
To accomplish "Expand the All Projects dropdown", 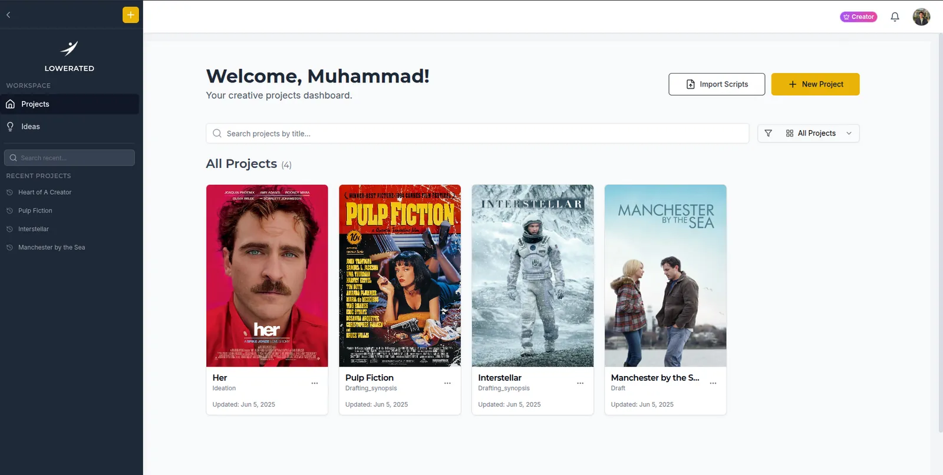I will point(819,134).
